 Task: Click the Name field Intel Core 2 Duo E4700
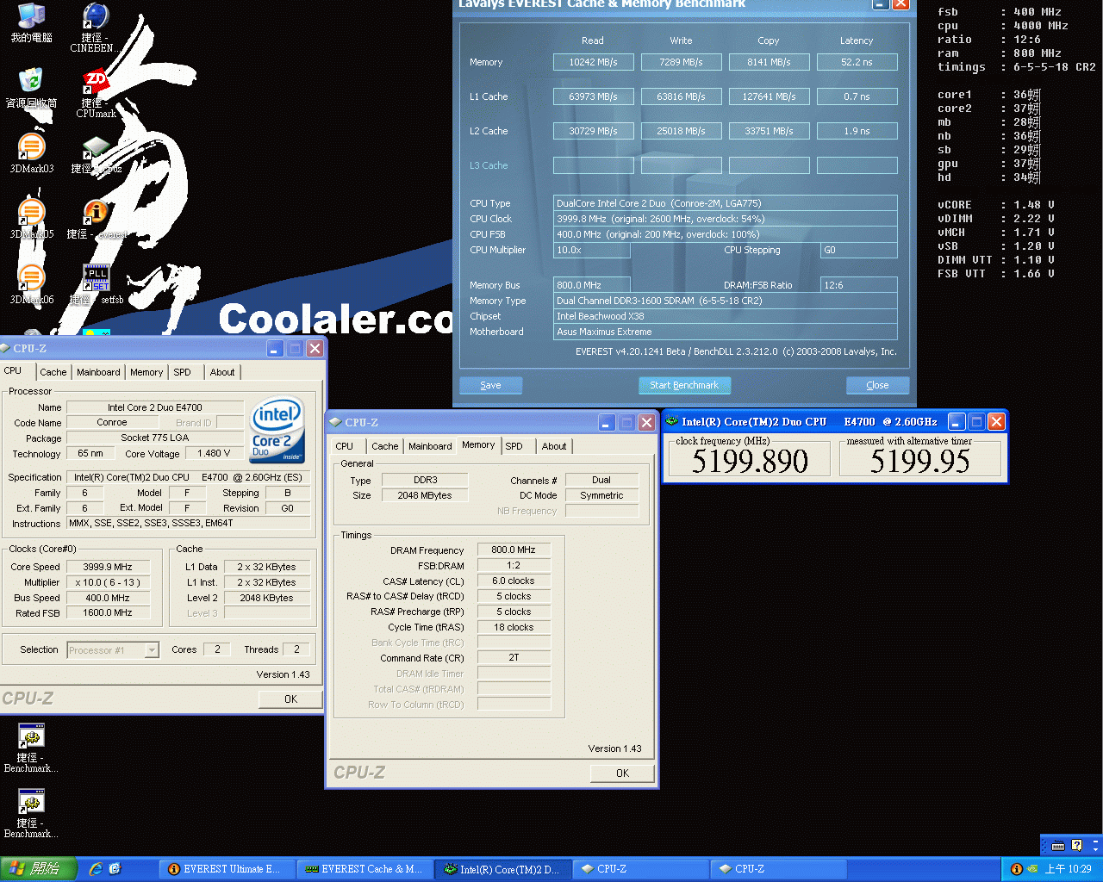click(x=155, y=407)
